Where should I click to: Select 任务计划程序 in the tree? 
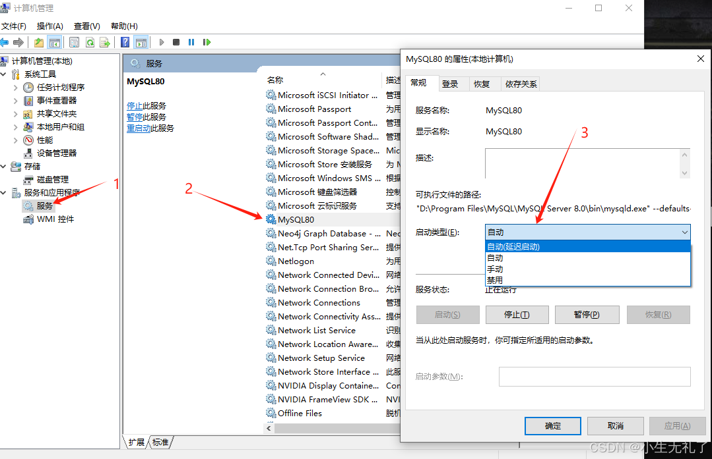point(61,87)
